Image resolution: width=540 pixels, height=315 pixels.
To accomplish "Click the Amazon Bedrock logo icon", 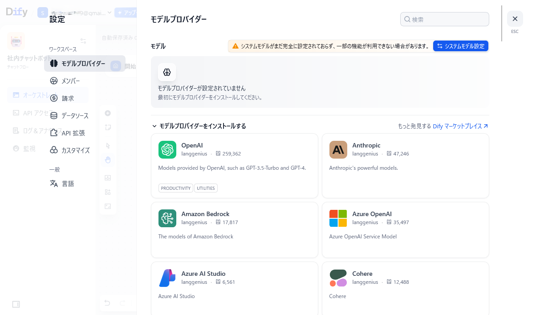I will [167, 218].
